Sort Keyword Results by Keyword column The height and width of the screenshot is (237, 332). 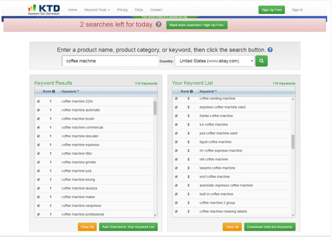(70, 91)
